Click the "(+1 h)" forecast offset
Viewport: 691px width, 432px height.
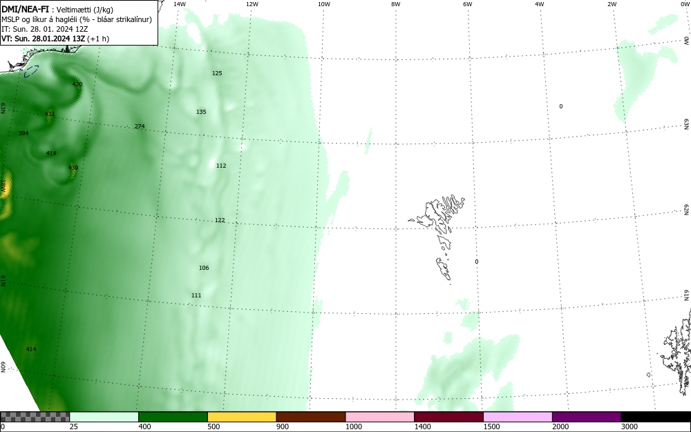point(98,39)
